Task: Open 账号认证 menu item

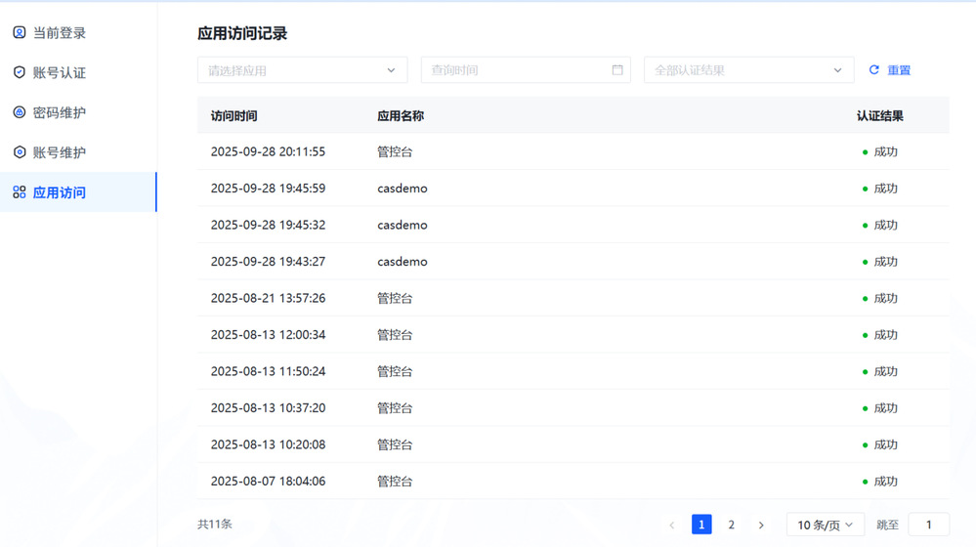Action: (x=60, y=73)
